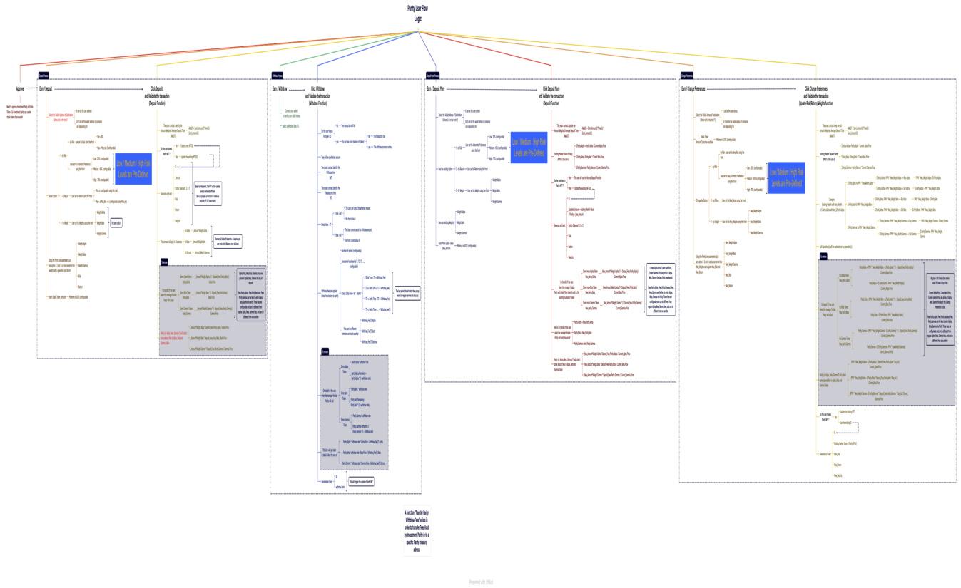Open the "Deposit More Process" section tag
Image resolution: width=961 pixels, height=588 pixels.
click(x=432, y=76)
